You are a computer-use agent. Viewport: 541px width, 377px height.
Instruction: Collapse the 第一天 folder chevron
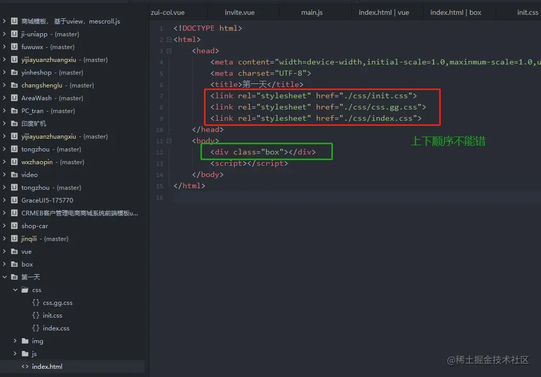pyautogui.click(x=5, y=277)
